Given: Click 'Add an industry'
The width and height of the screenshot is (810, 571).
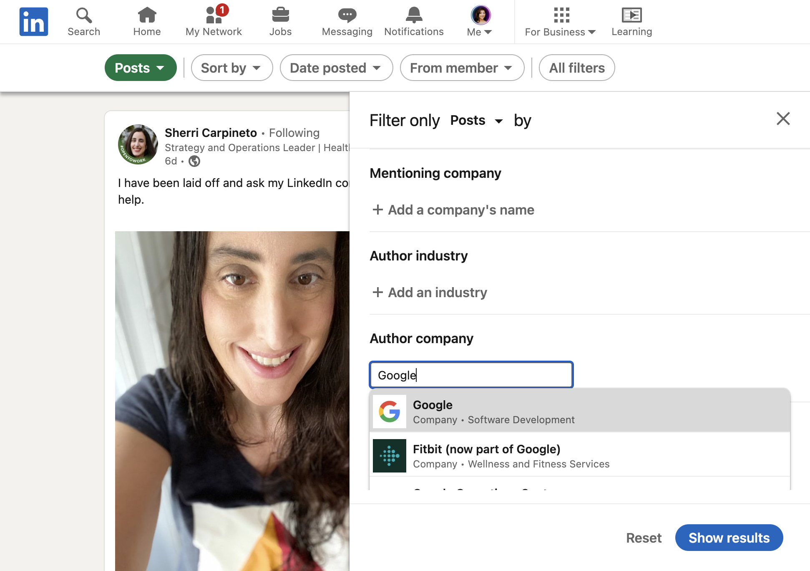Looking at the screenshot, I should (430, 292).
